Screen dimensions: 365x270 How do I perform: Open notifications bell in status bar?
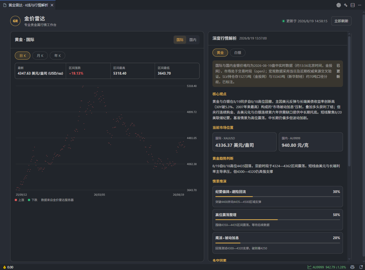[361, 267]
